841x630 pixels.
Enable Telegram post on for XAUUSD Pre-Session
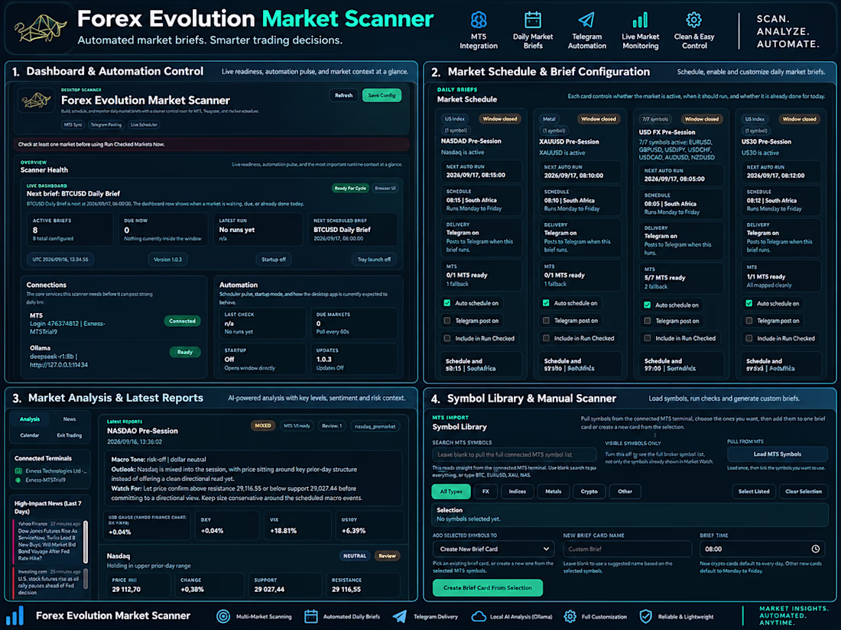546,321
